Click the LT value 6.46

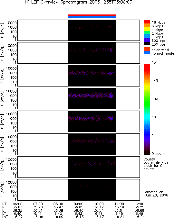pyautogui.click(x=140, y=213)
